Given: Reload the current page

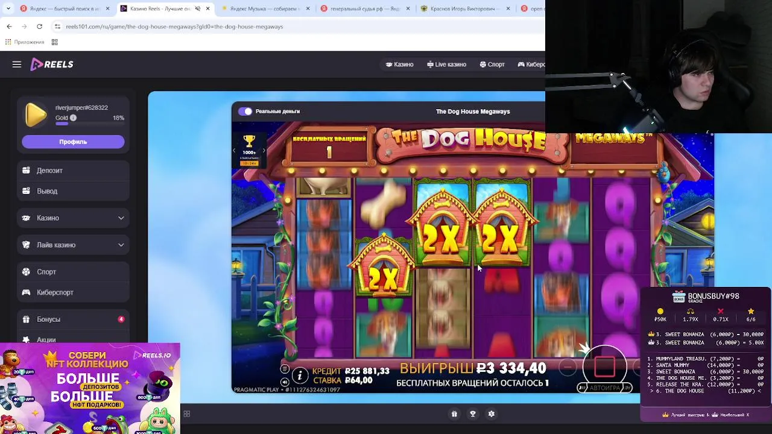Looking at the screenshot, I should (39, 27).
